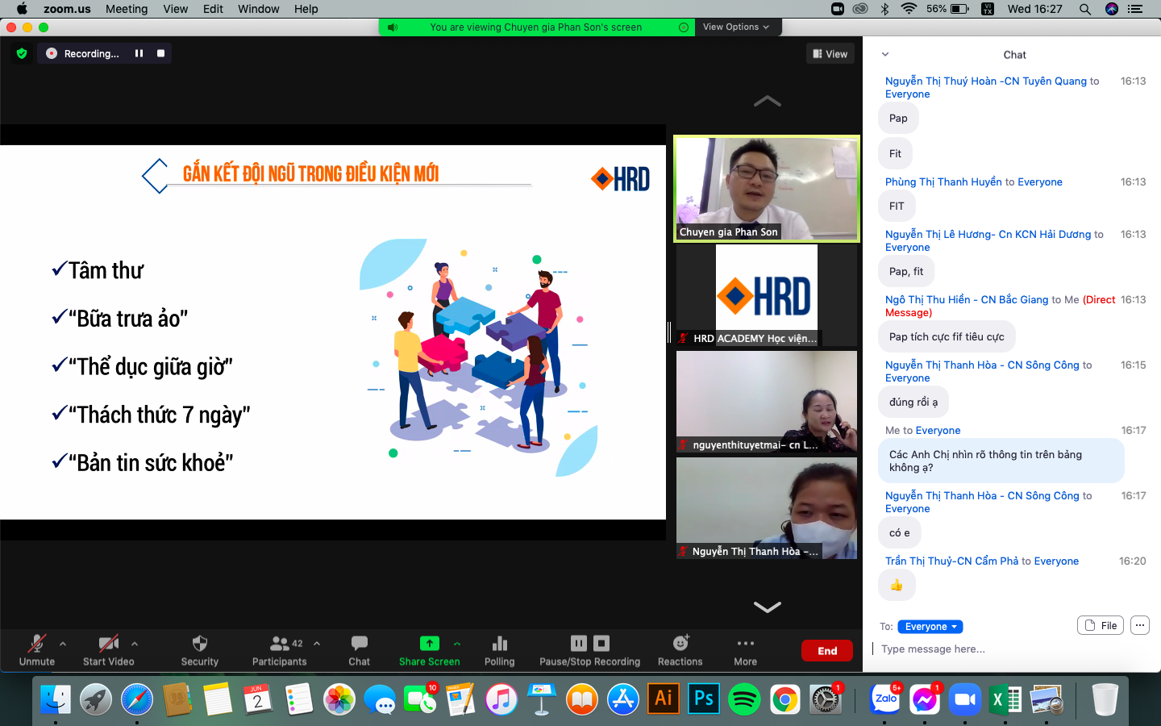
Task: Stop the recording from bottom toolbar
Action: pos(601,643)
